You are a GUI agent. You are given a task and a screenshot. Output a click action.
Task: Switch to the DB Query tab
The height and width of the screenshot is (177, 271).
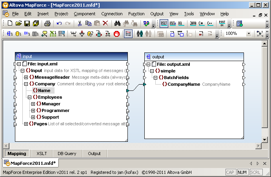(x=67, y=154)
